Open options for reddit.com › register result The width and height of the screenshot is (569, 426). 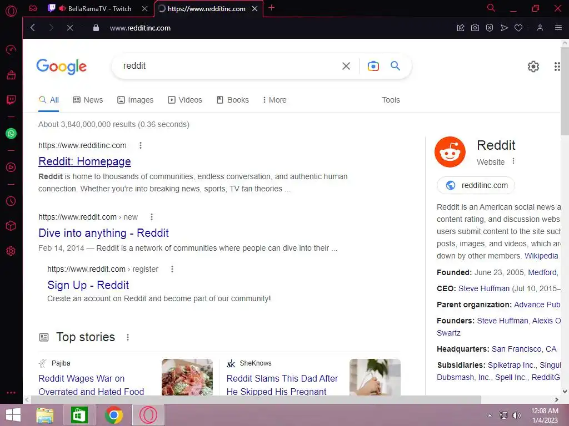click(x=172, y=269)
